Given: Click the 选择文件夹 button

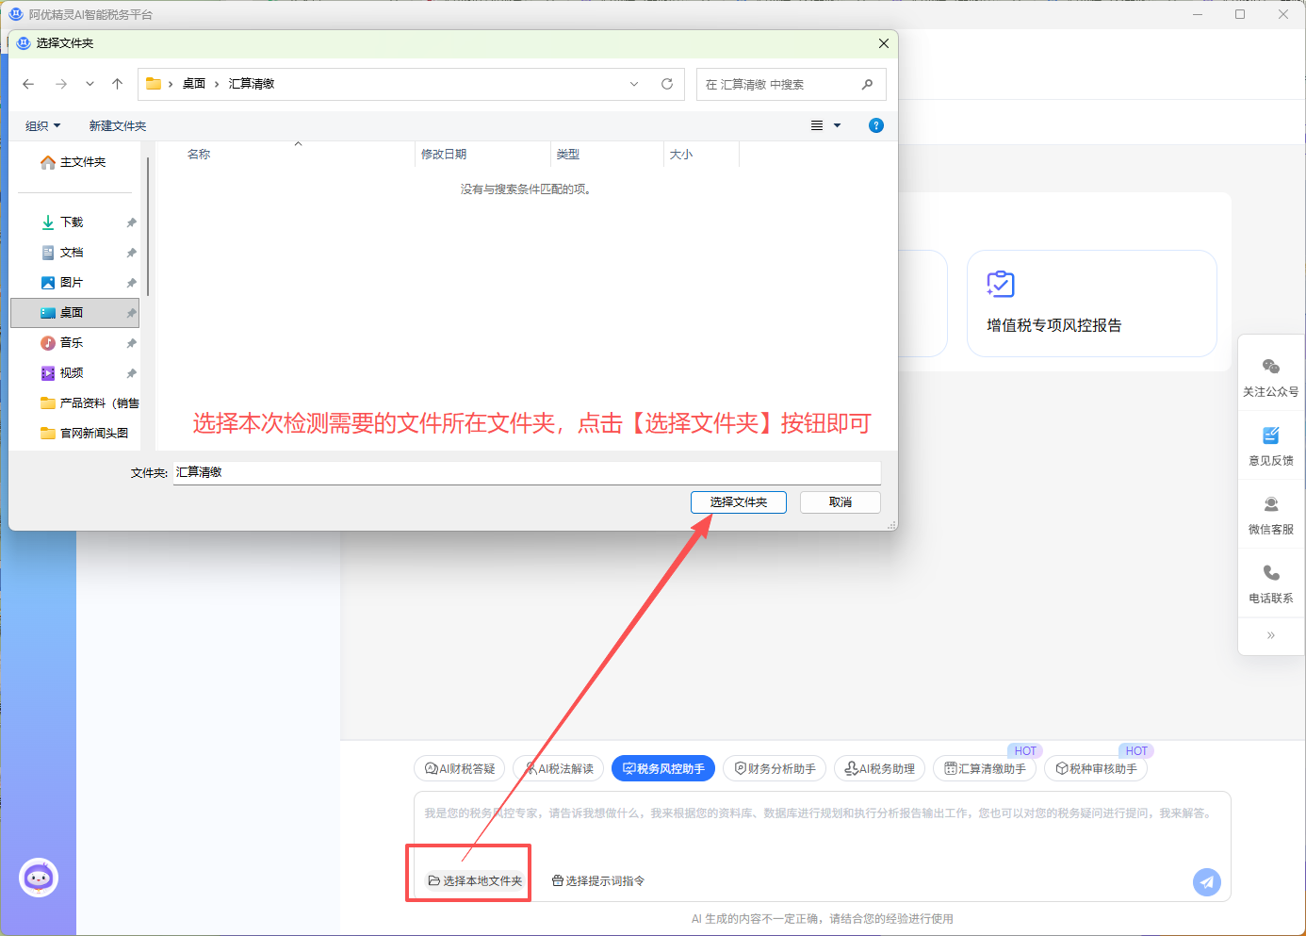Looking at the screenshot, I should (x=739, y=502).
